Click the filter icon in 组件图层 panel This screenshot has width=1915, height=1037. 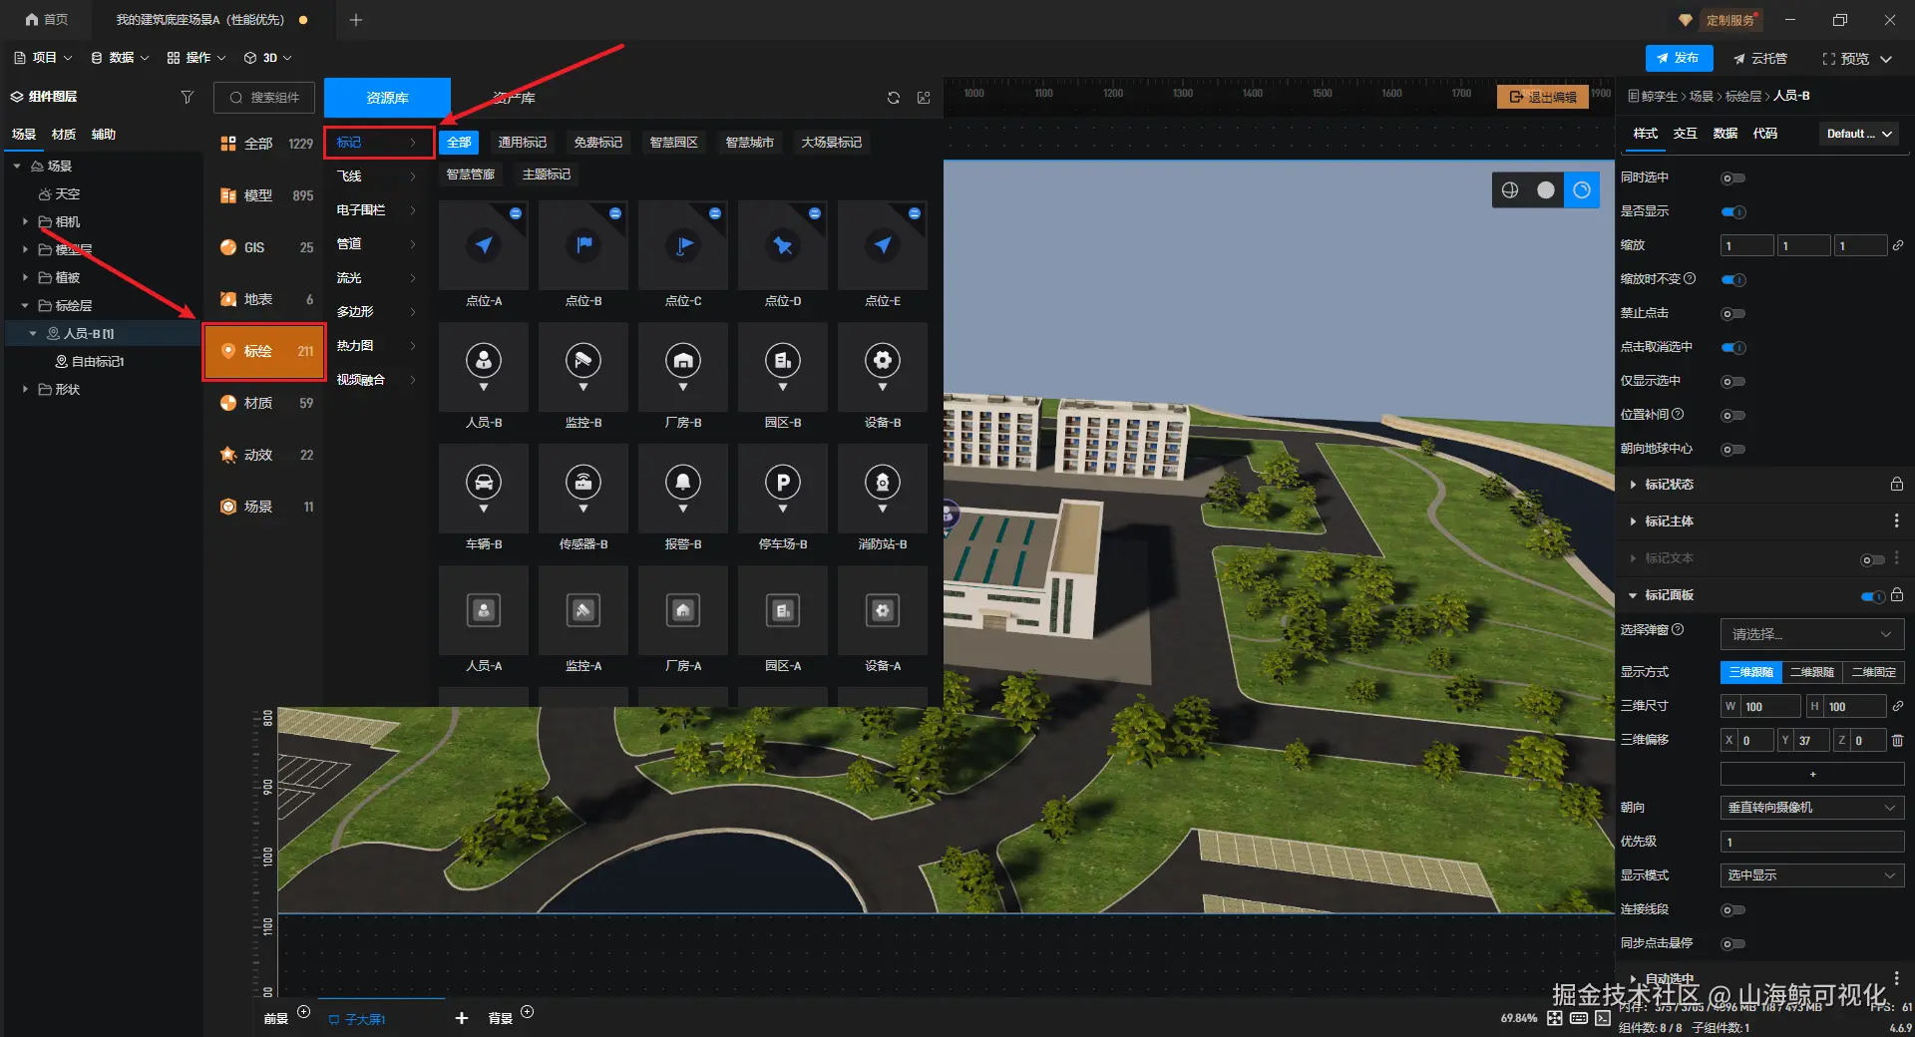coord(187,97)
